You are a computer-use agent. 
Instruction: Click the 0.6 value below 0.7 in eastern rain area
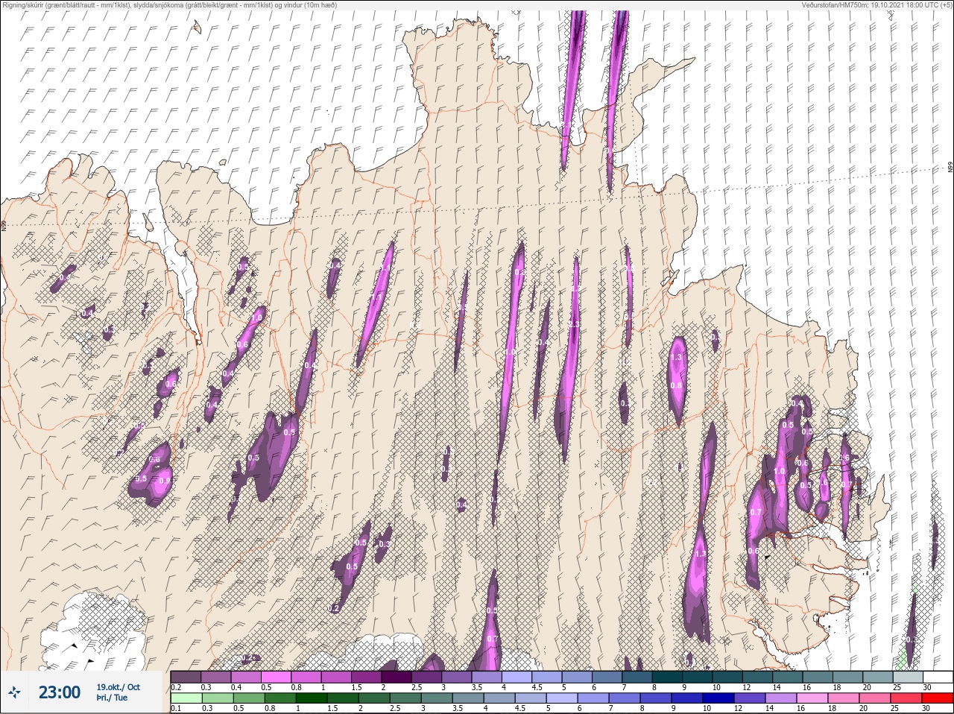753,552
